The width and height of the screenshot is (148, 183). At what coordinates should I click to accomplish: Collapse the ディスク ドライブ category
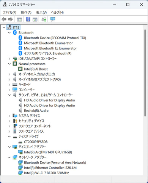tap(9, 136)
